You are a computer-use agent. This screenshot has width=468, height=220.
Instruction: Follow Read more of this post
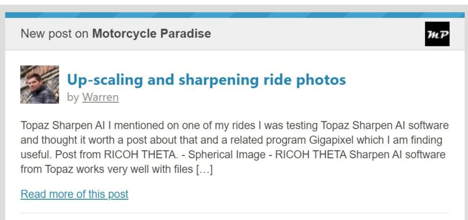(74, 194)
